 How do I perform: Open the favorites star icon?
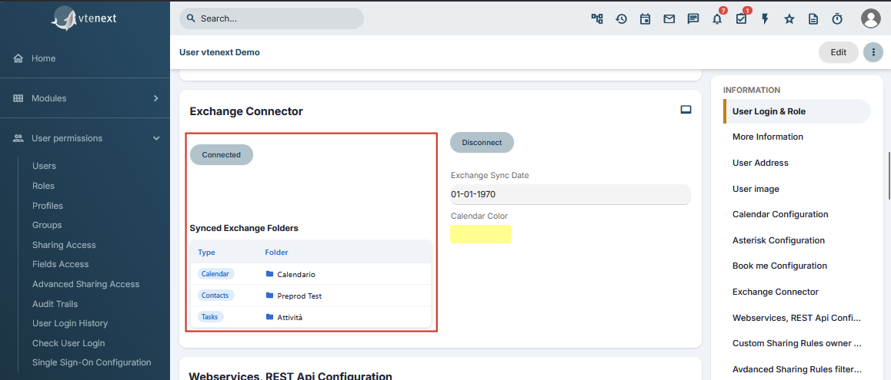point(789,18)
